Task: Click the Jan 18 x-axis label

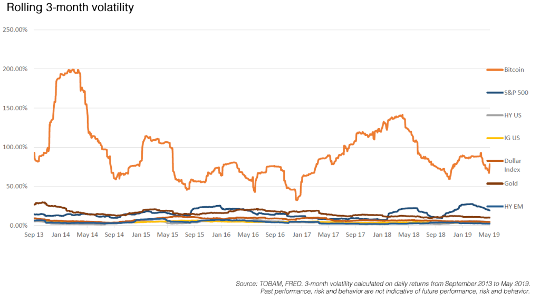Action: pyautogui.click(x=382, y=235)
